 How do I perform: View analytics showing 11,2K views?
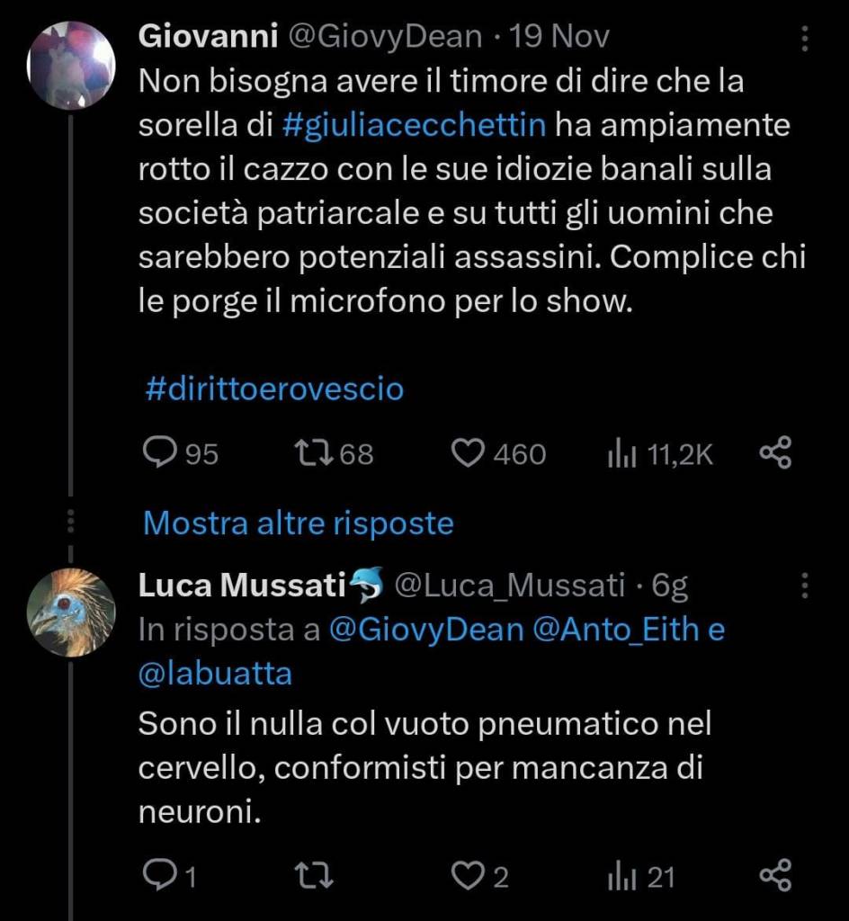tap(621, 454)
